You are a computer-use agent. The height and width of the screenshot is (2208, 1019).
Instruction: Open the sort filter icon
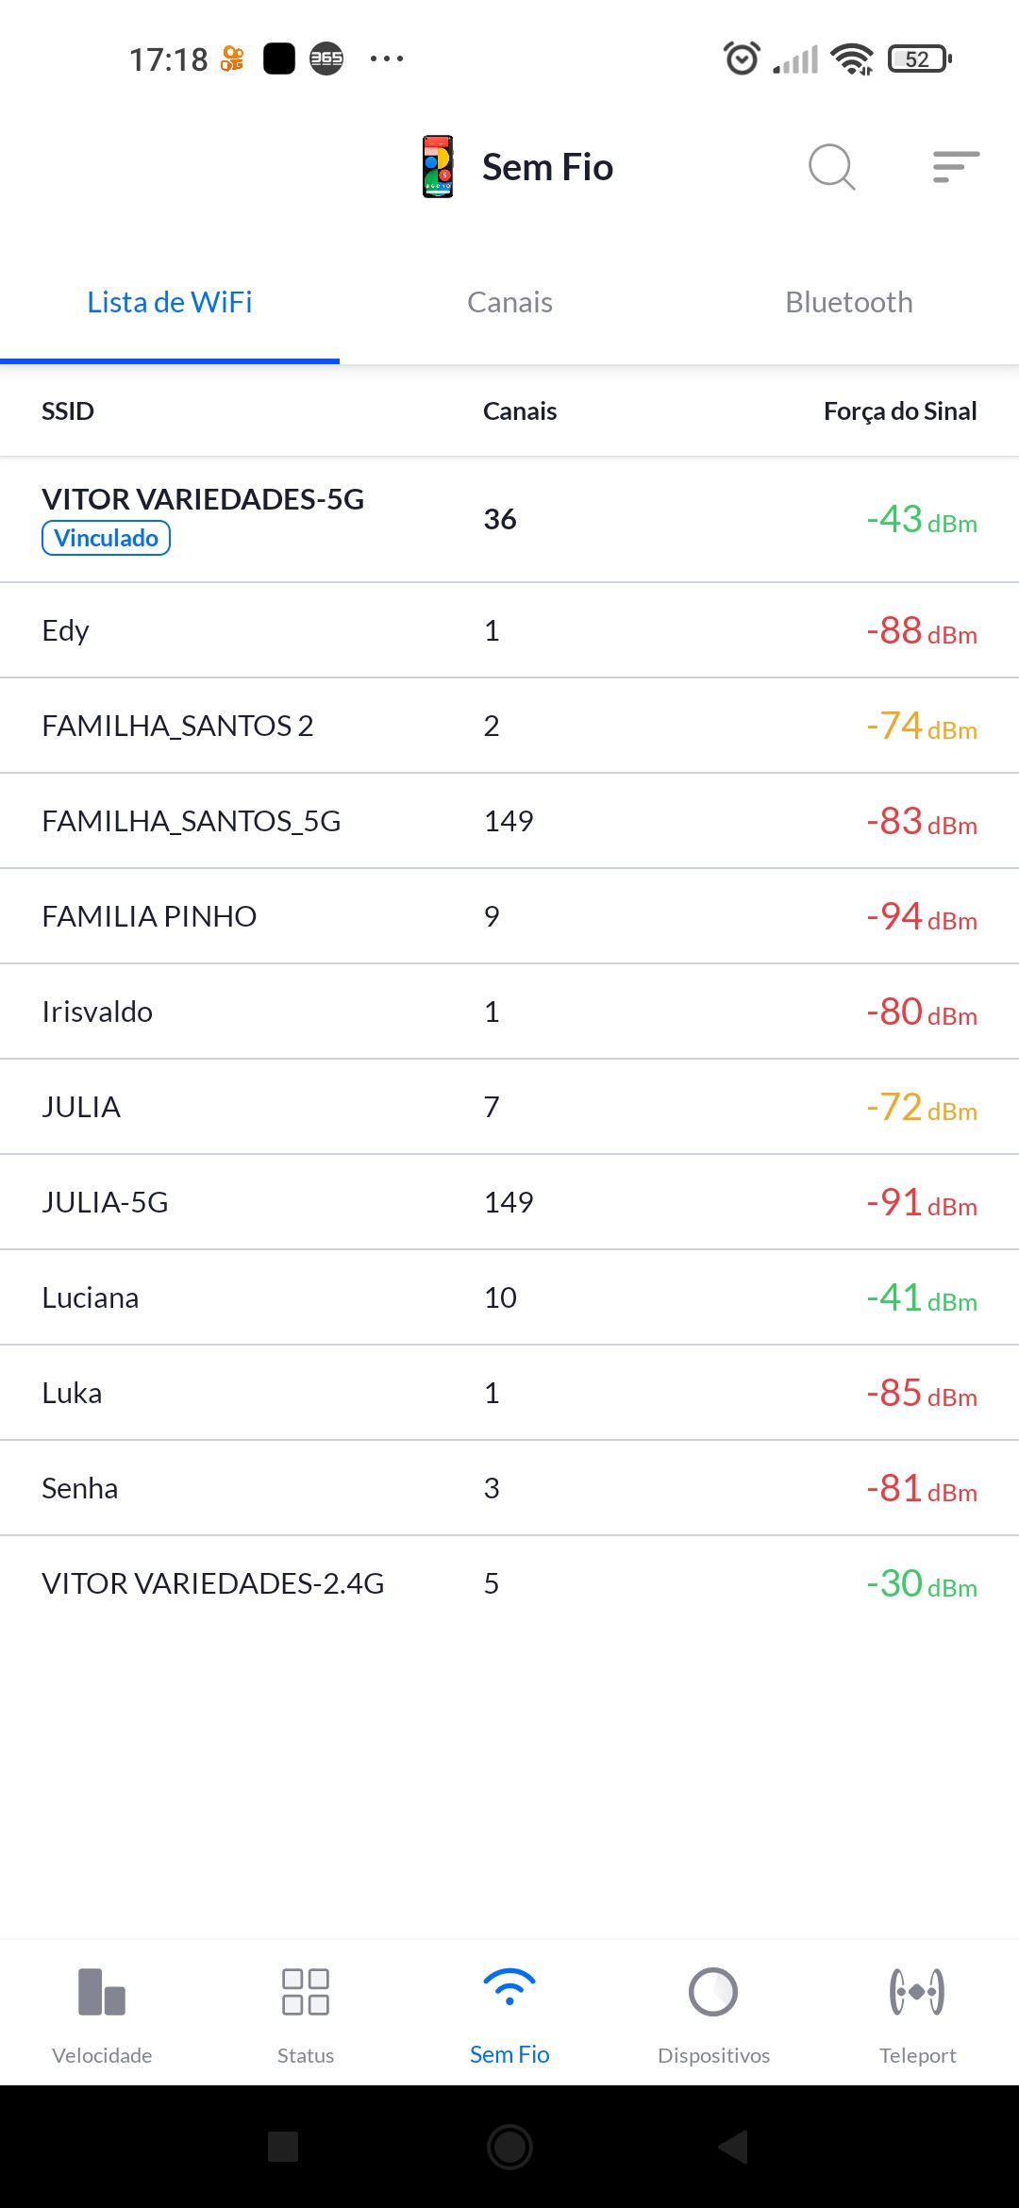[x=956, y=167]
